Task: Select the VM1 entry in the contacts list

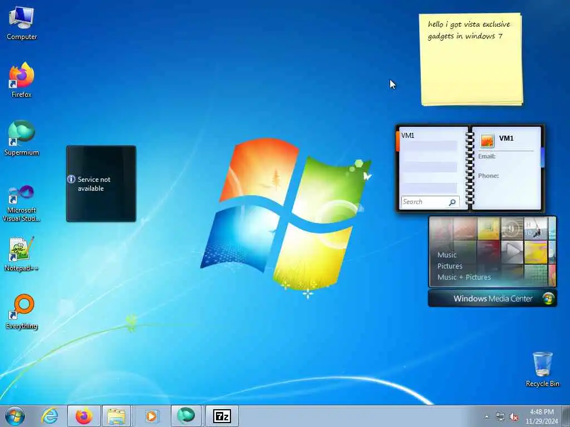Action: click(428, 136)
